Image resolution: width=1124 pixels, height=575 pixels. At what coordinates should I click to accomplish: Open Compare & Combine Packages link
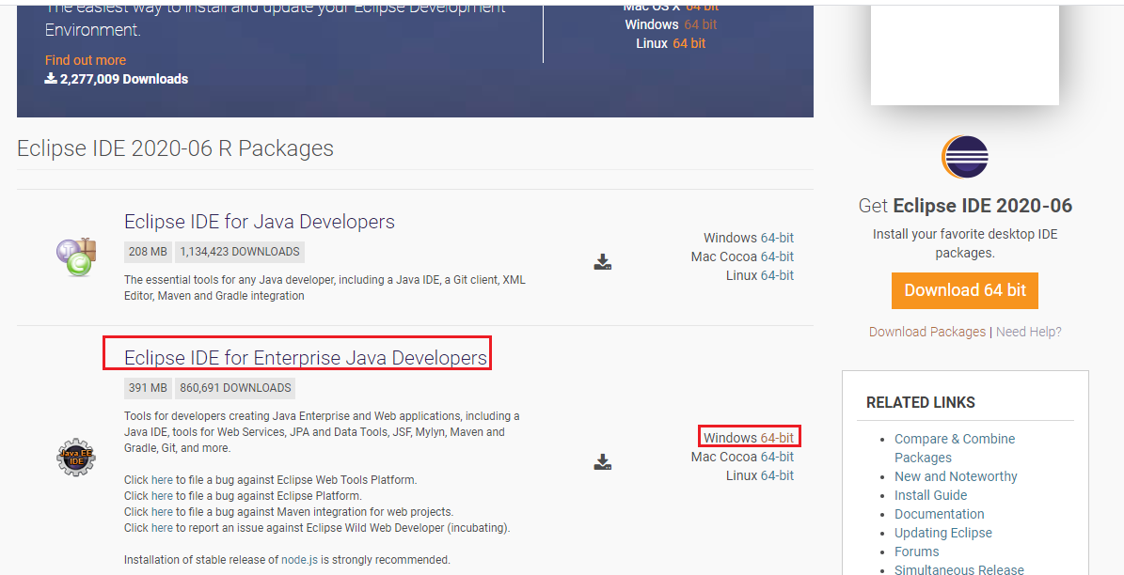[955, 448]
